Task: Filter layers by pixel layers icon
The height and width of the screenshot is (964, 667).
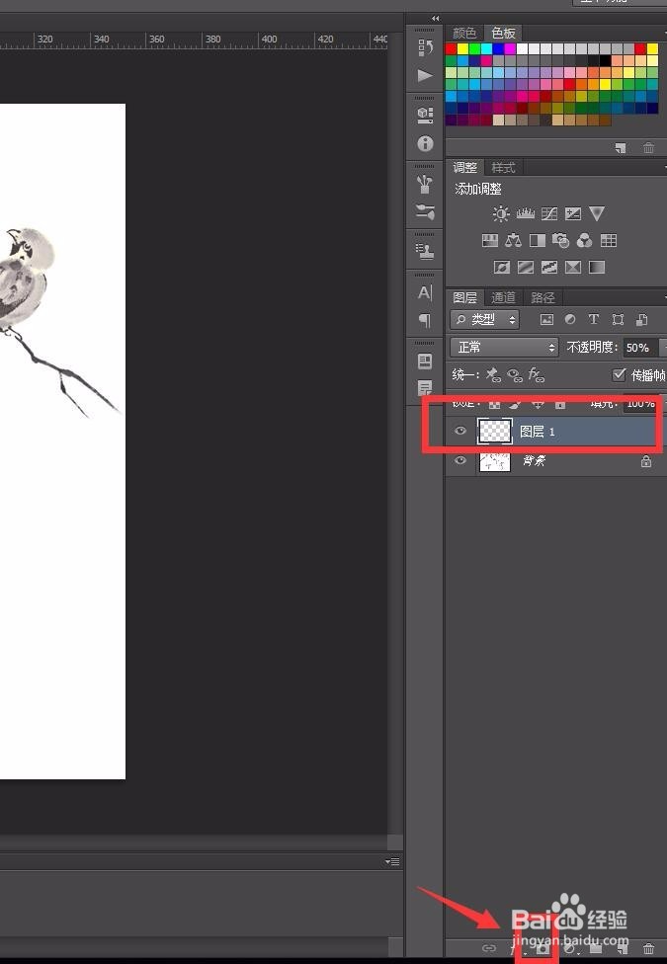Action: coord(546,319)
